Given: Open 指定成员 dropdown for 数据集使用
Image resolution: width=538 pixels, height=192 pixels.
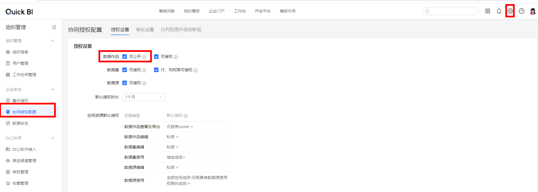Looking at the screenshot, I should coord(176,157).
